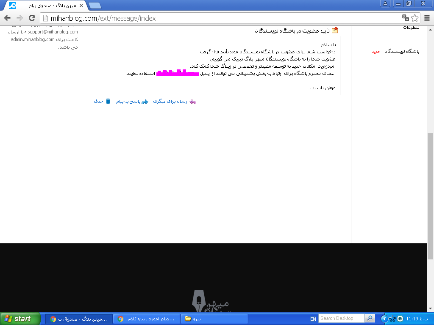Image resolution: width=434 pixels, height=325 pixels.
Task: Open باشگاه نویسندگان sidebar item
Action: pyautogui.click(x=402, y=51)
